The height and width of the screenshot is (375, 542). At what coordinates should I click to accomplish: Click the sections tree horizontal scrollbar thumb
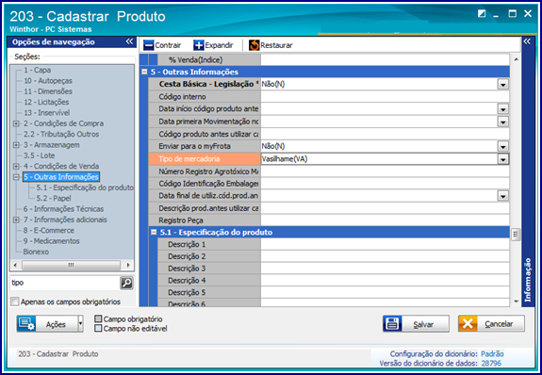[72, 266]
